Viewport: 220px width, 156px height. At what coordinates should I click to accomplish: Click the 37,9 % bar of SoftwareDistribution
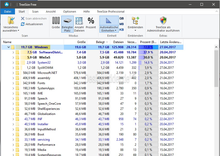(148, 52)
